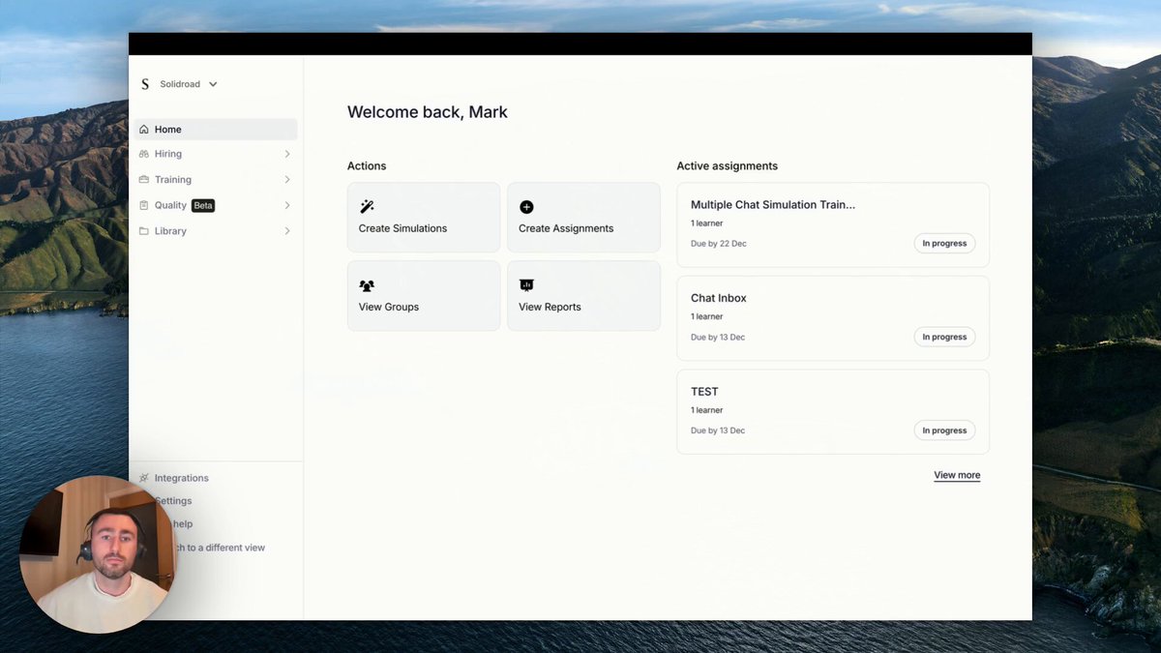Open the Chat Inbox assignment
Screen dimensions: 1161x653
pyautogui.click(x=833, y=318)
